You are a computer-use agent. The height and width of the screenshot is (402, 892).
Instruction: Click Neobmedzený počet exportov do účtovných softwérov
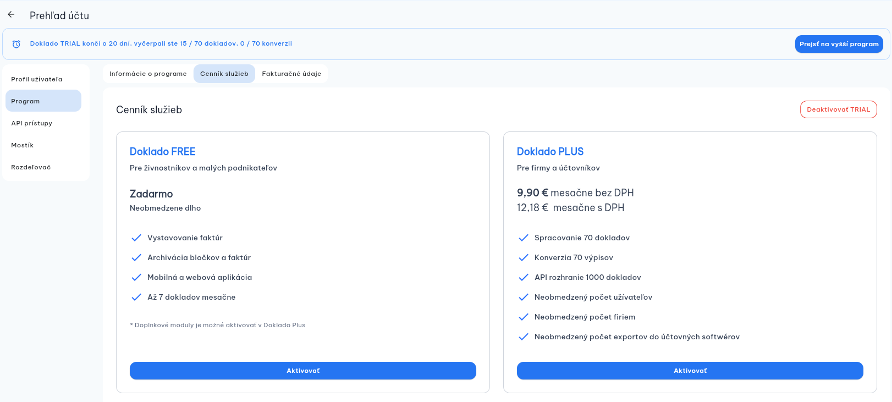point(637,337)
